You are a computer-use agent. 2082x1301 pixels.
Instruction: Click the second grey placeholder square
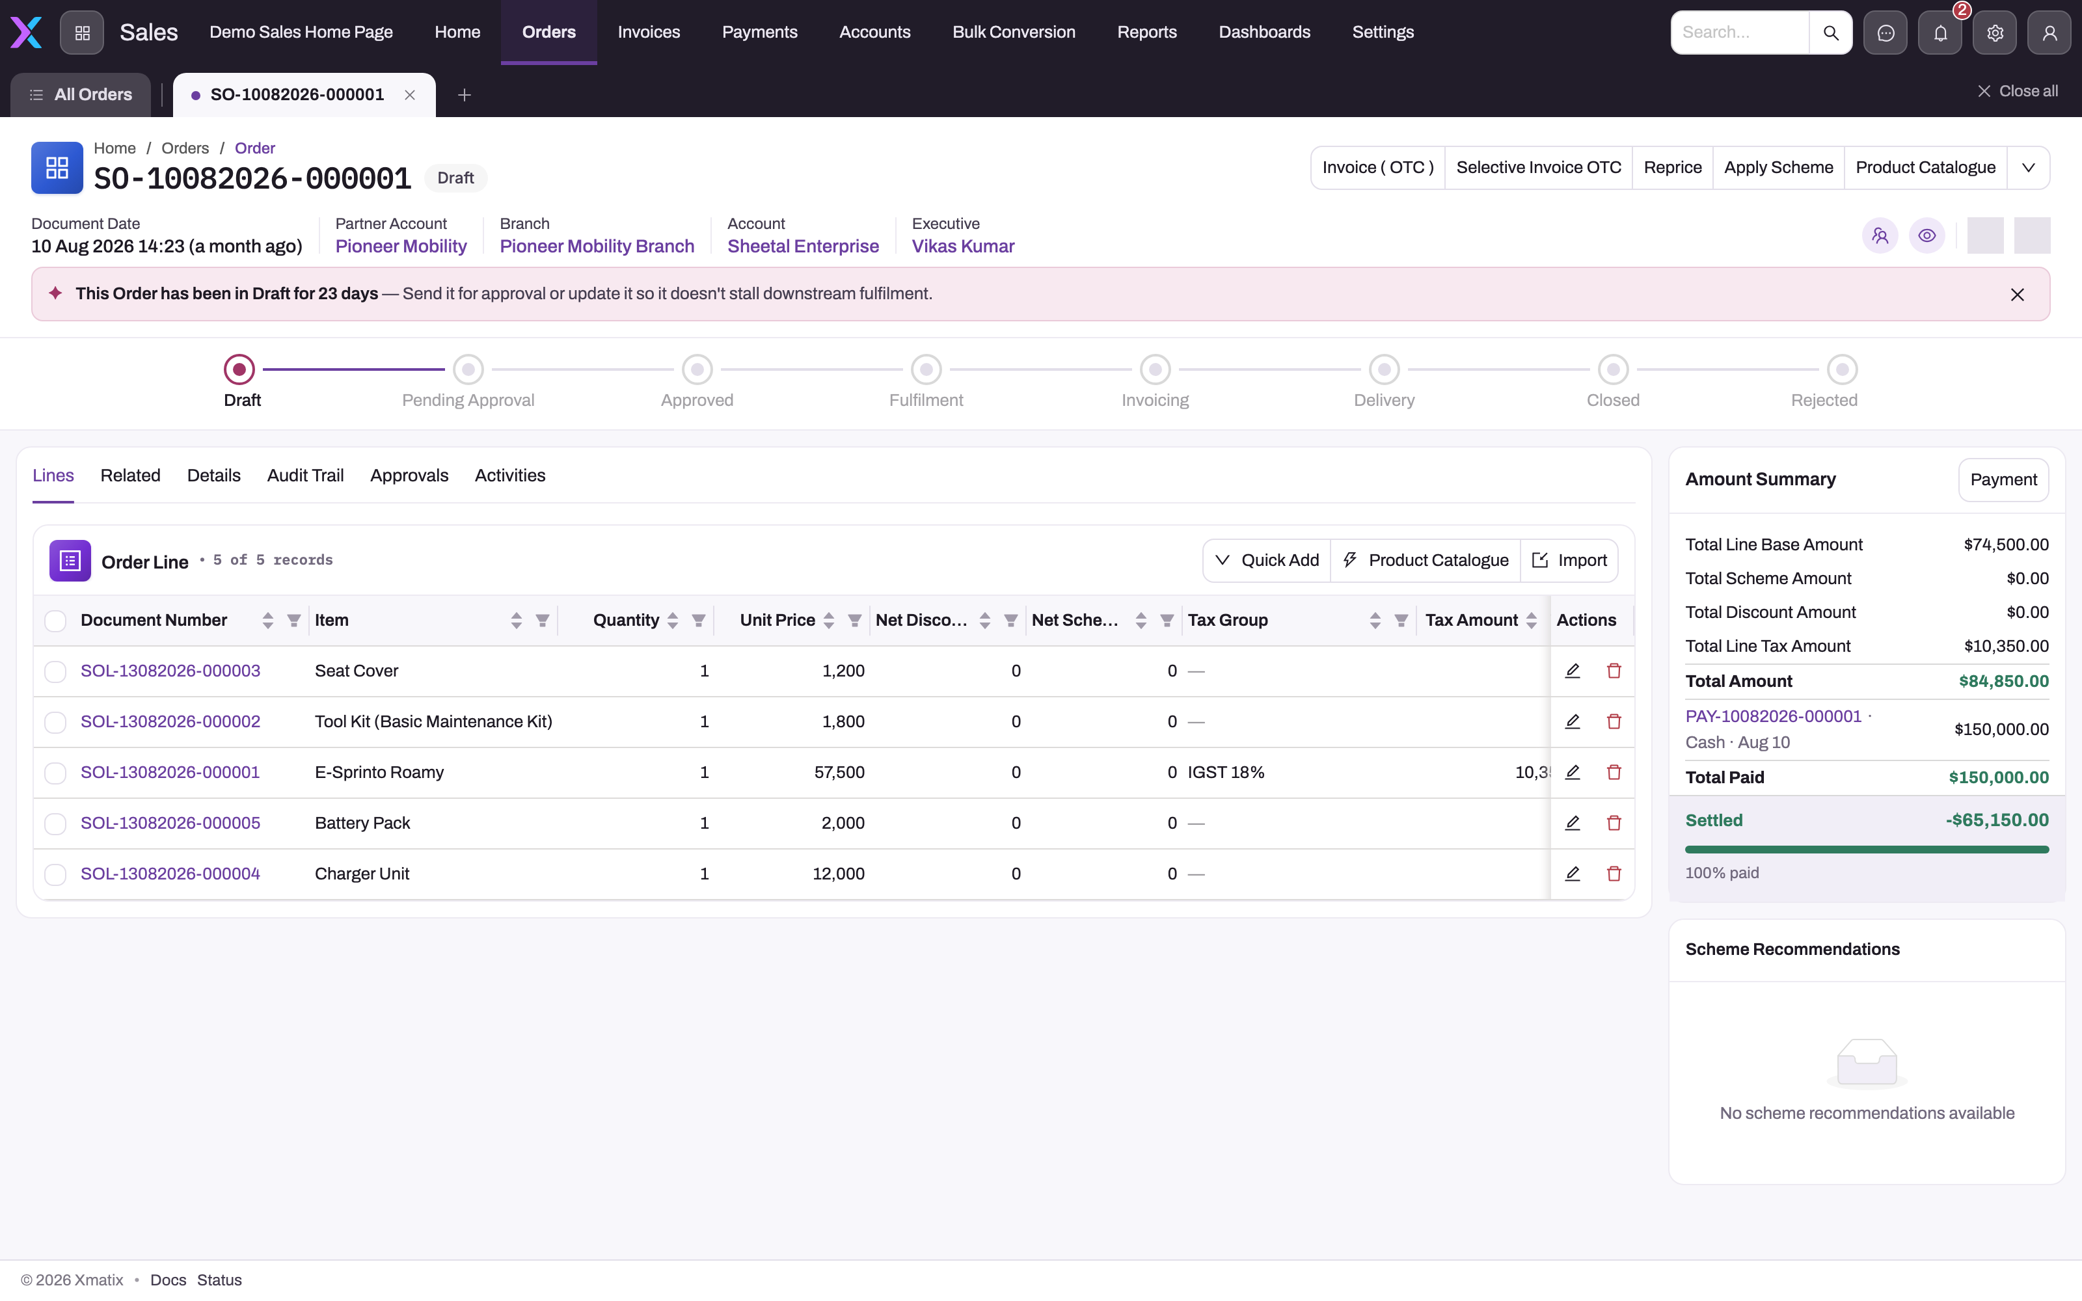pyautogui.click(x=2032, y=235)
